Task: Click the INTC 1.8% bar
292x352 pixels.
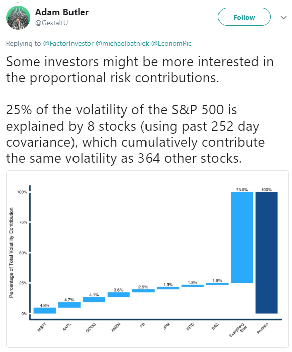Action: [192, 286]
